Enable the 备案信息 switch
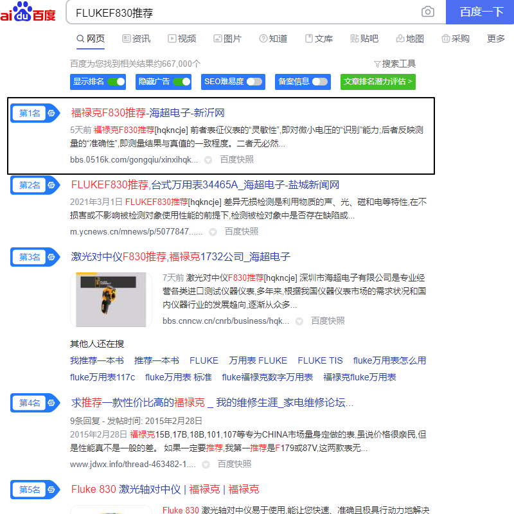 (320, 82)
